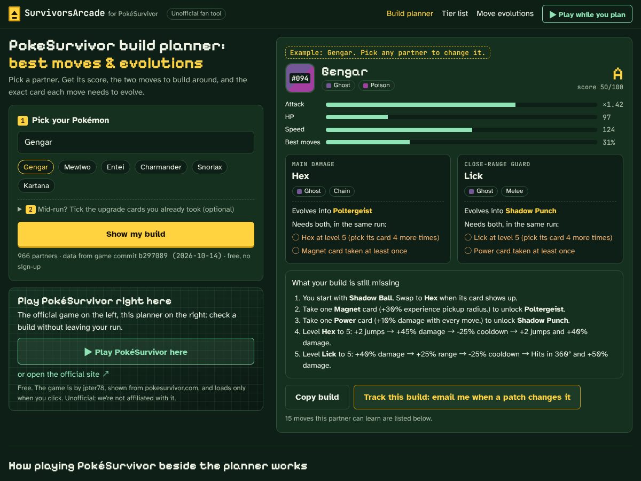
Task: Click the Gengar #094 portrait thumbnail
Action: click(x=300, y=78)
